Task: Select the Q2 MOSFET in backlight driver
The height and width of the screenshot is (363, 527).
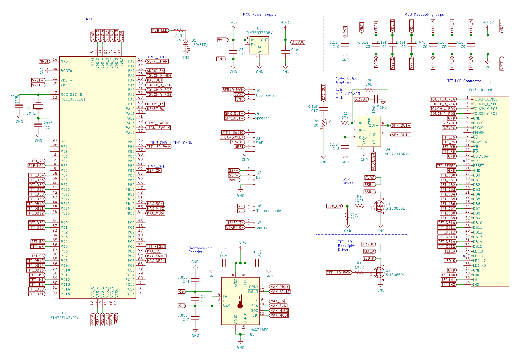Action: click(x=379, y=273)
